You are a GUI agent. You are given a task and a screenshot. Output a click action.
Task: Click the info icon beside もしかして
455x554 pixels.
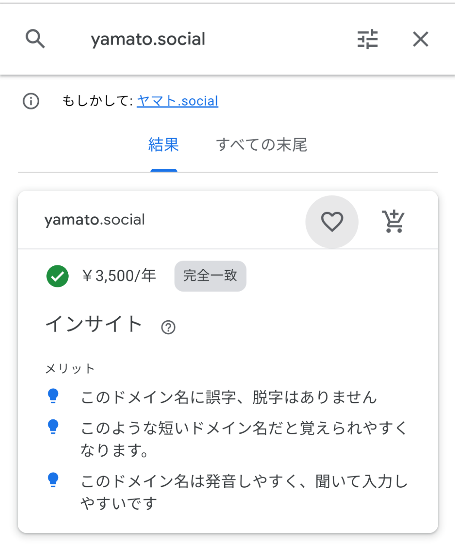31,101
